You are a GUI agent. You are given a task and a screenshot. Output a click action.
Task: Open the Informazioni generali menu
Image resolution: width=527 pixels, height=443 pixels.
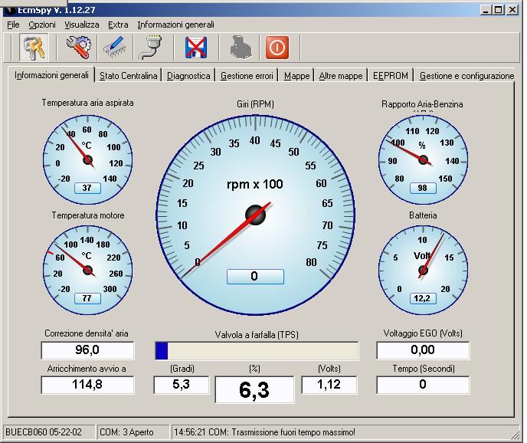(x=175, y=25)
